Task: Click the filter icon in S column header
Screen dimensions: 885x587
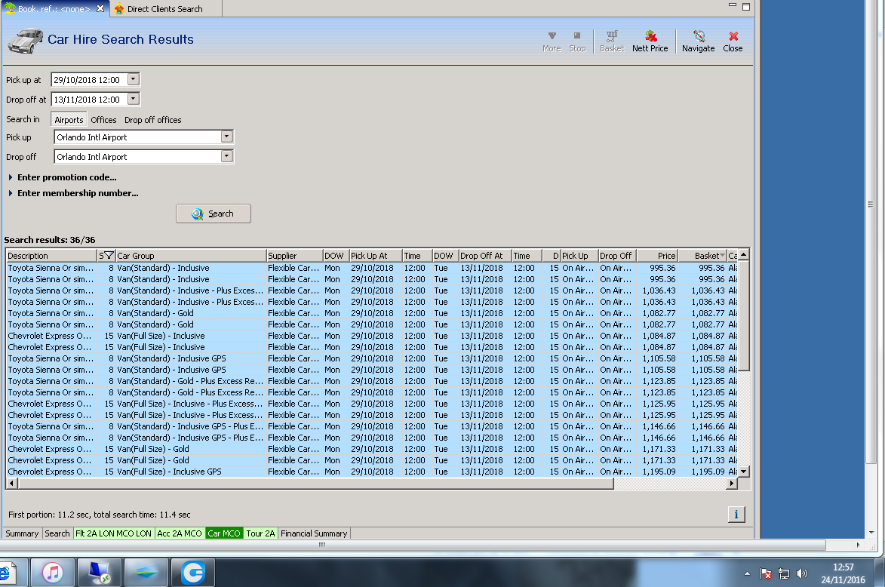Action: 109,256
